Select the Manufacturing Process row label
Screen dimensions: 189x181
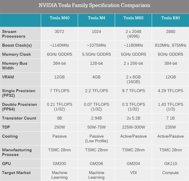pyautogui.click(x=17, y=152)
